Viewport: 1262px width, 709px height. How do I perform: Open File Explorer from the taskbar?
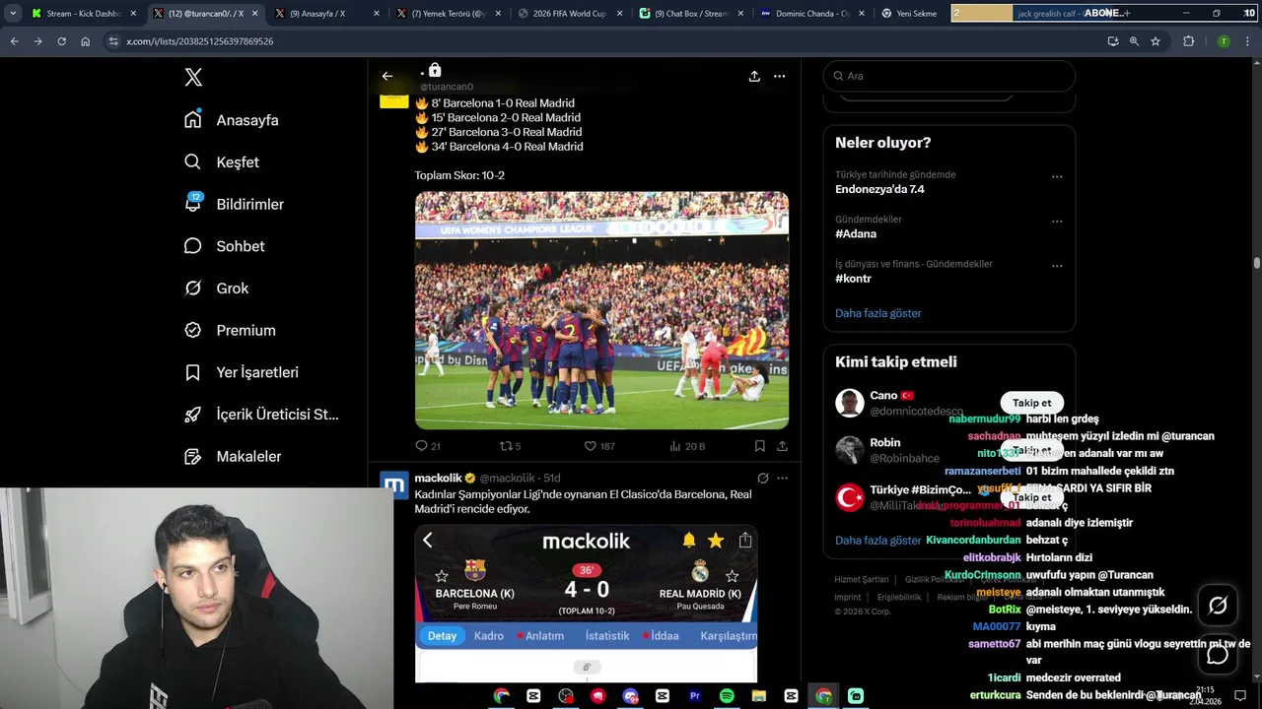coord(759,695)
